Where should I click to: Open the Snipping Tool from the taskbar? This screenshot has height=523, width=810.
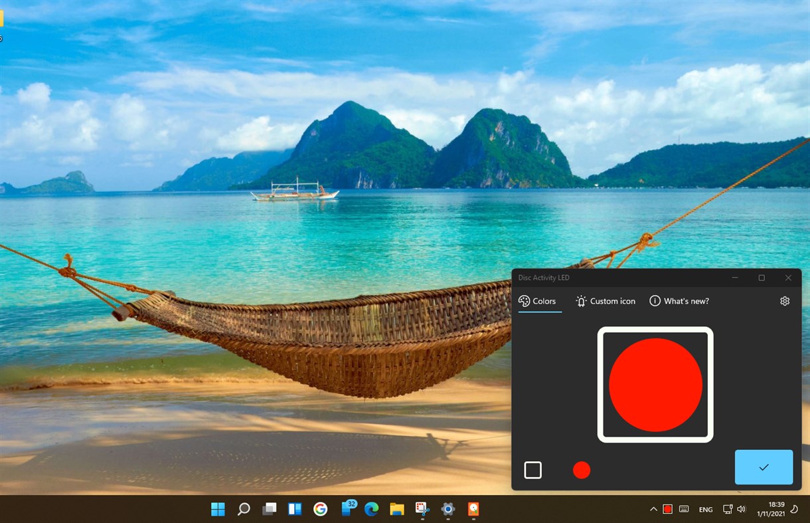coord(422,510)
